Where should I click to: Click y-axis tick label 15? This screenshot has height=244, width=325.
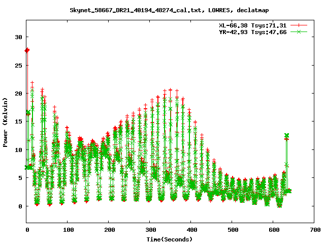coord(18,121)
